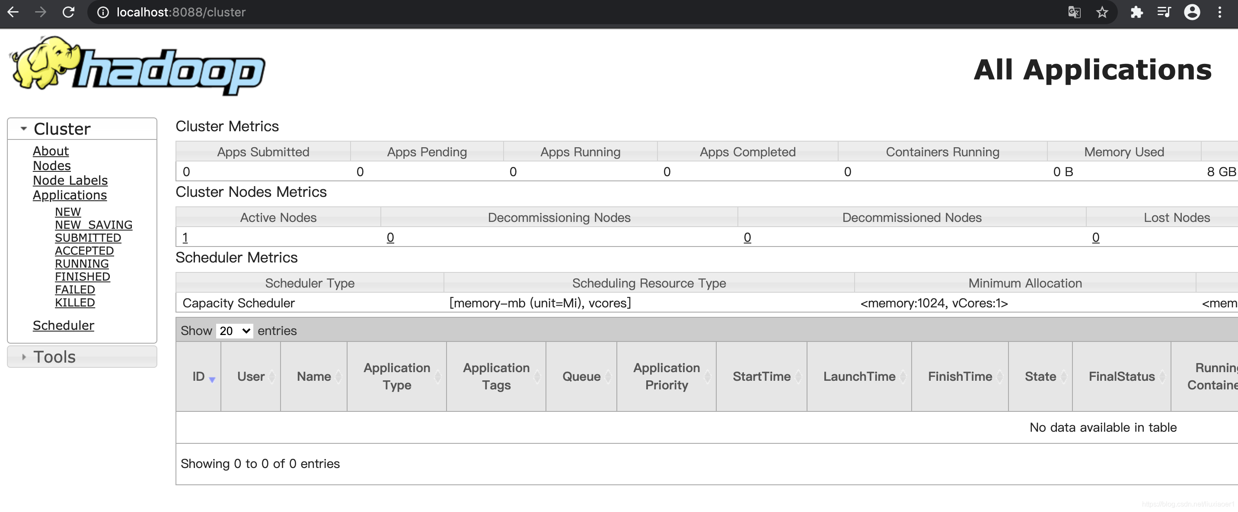1238x512 pixels.
Task: Open the Show entries dropdown
Action: tap(235, 331)
